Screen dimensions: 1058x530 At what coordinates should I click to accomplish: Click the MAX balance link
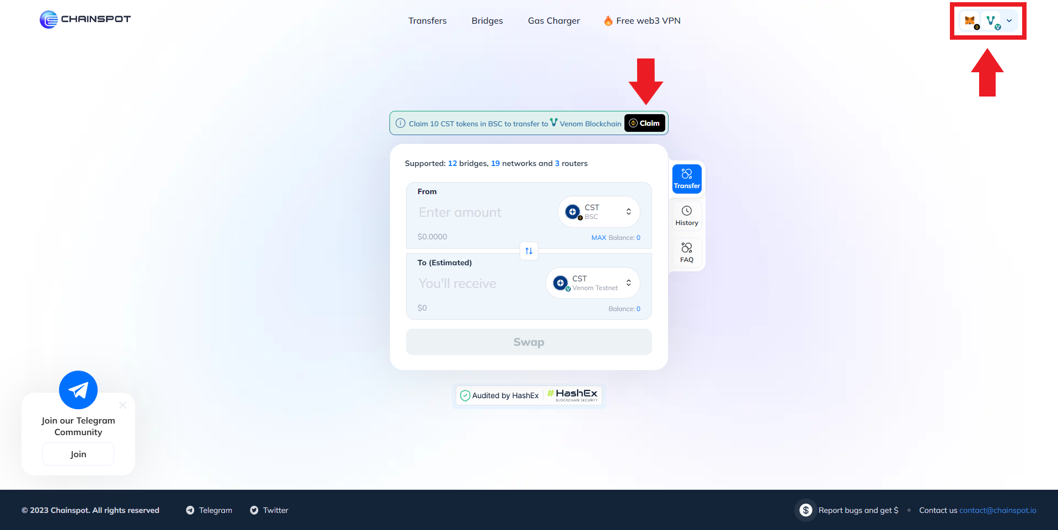(x=599, y=238)
